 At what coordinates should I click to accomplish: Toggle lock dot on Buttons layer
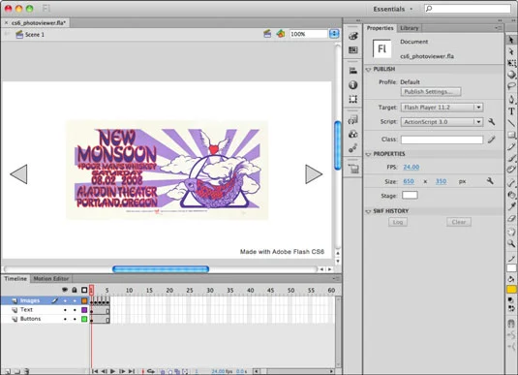tap(75, 319)
